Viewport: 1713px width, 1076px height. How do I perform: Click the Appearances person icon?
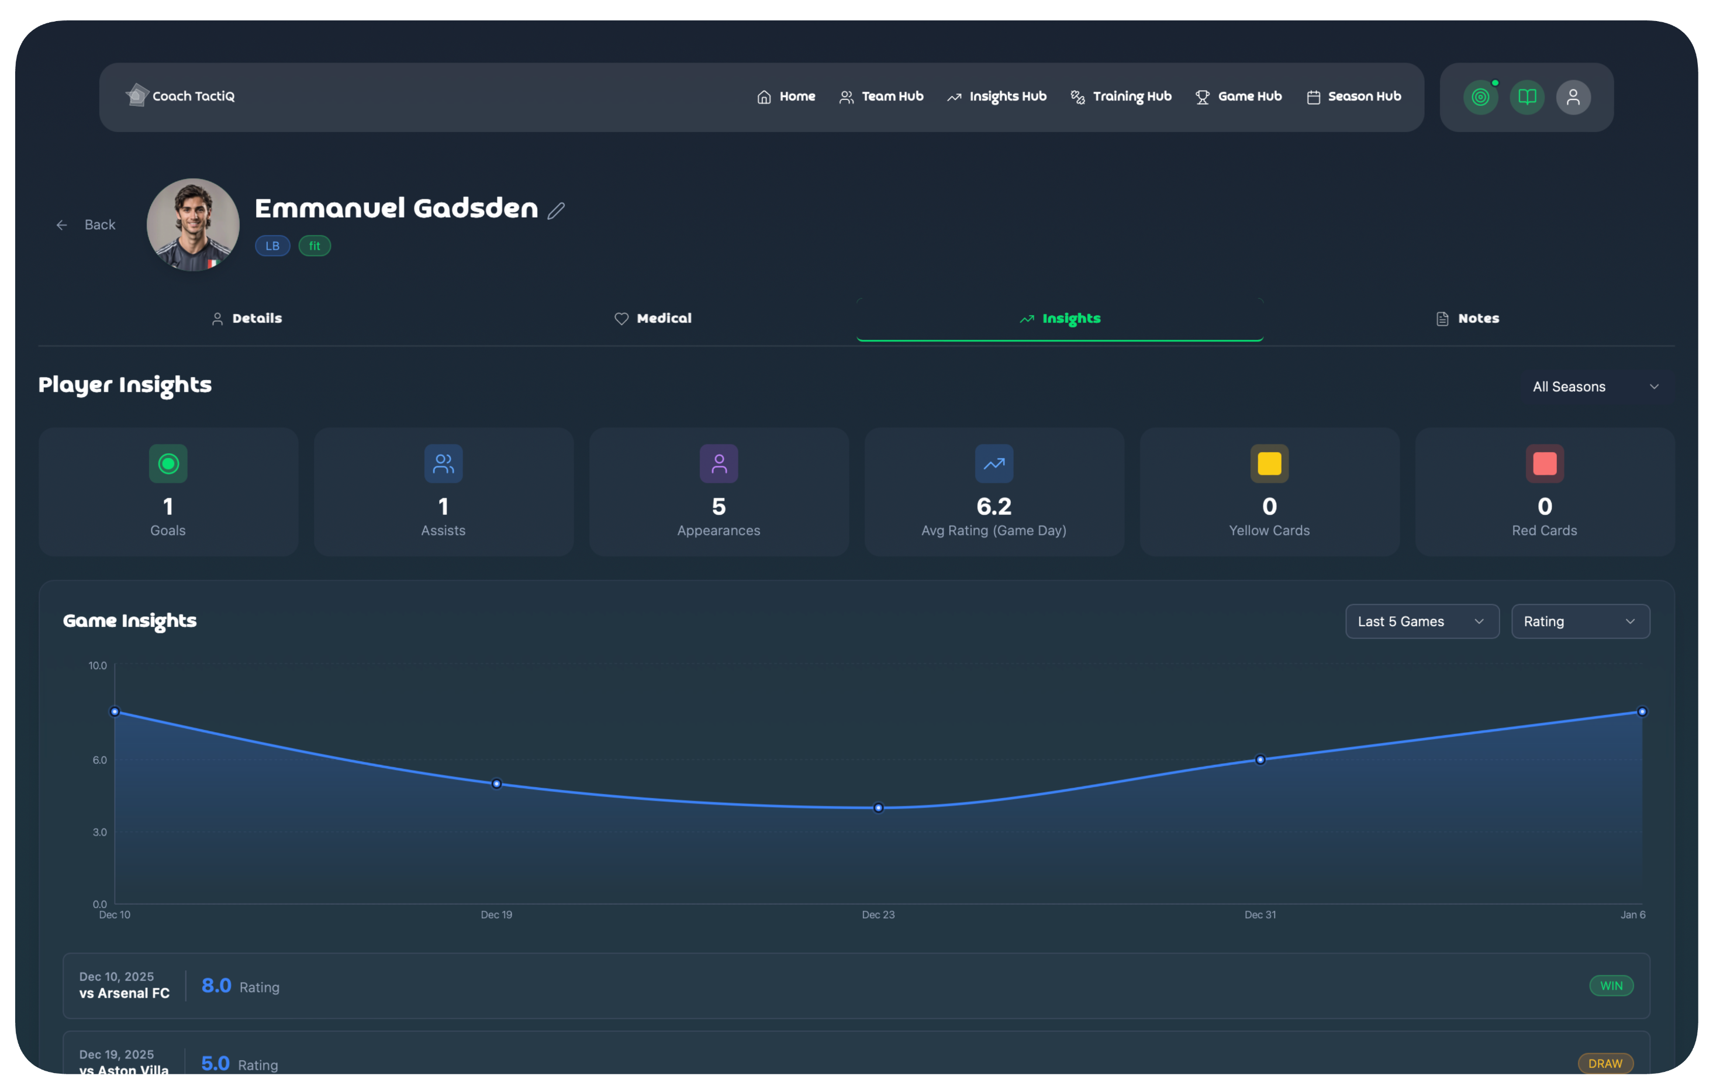coord(719,464)
